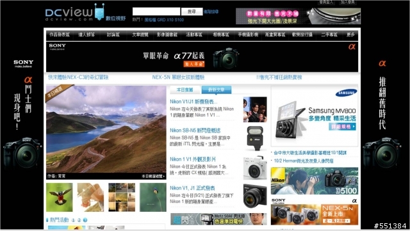Click the detailed specs button in Samsung ad
This screenshot has width=410, height=231.
[342, 127]
